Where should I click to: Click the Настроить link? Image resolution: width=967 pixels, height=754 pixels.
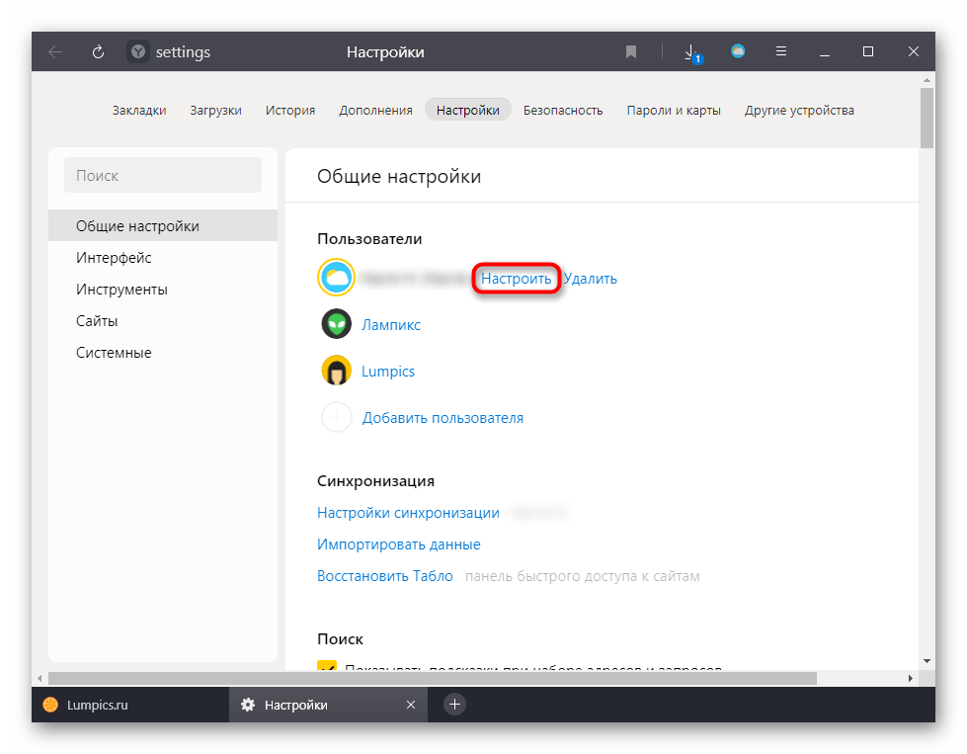pyautogui.click(x=517, y=279)
